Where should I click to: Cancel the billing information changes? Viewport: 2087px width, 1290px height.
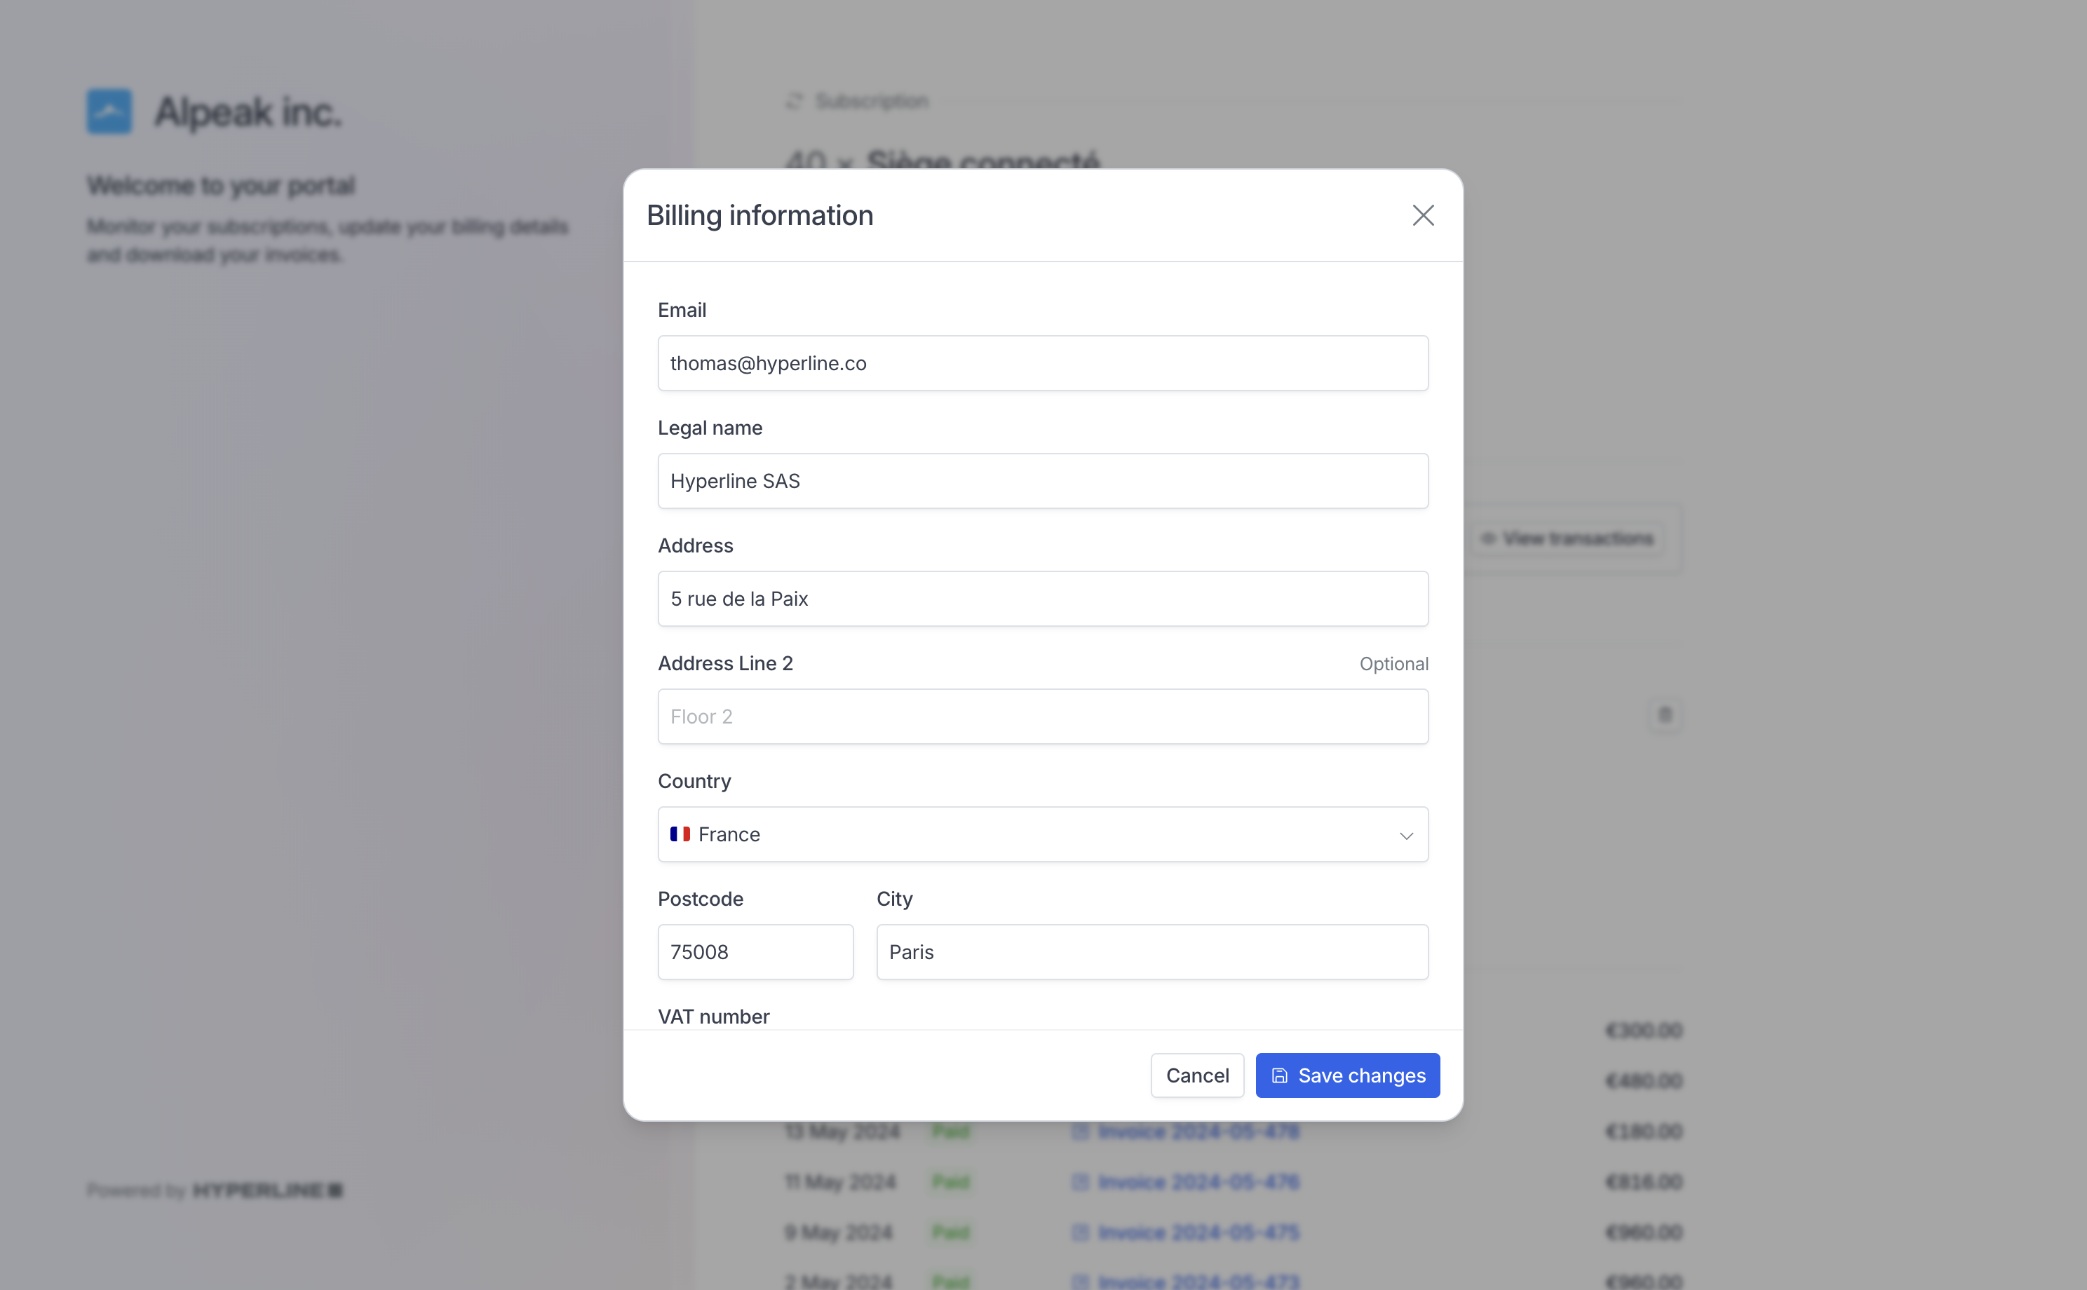coord(1197,1075)
